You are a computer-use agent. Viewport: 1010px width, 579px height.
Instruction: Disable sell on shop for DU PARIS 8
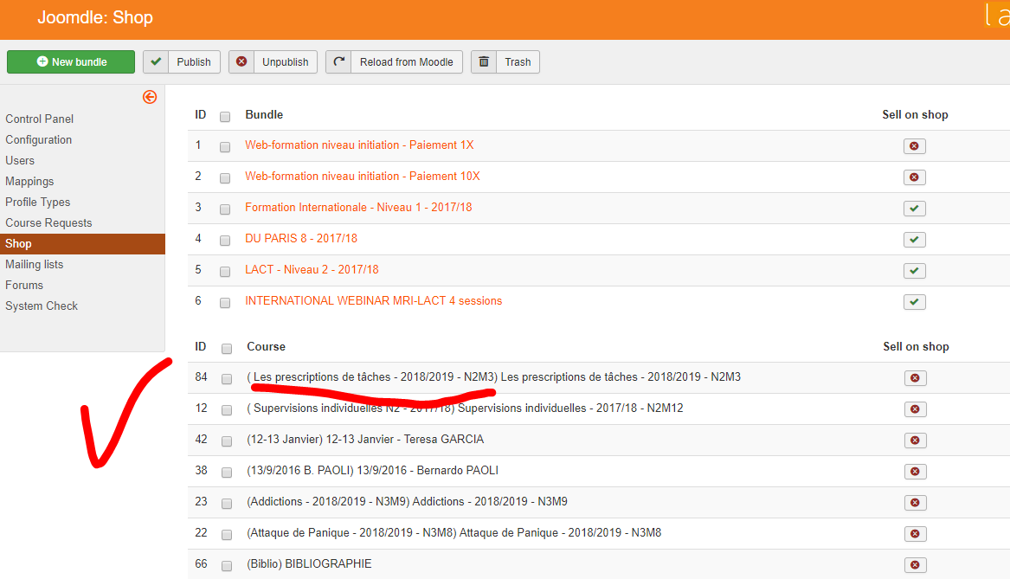tap(914, 240)
